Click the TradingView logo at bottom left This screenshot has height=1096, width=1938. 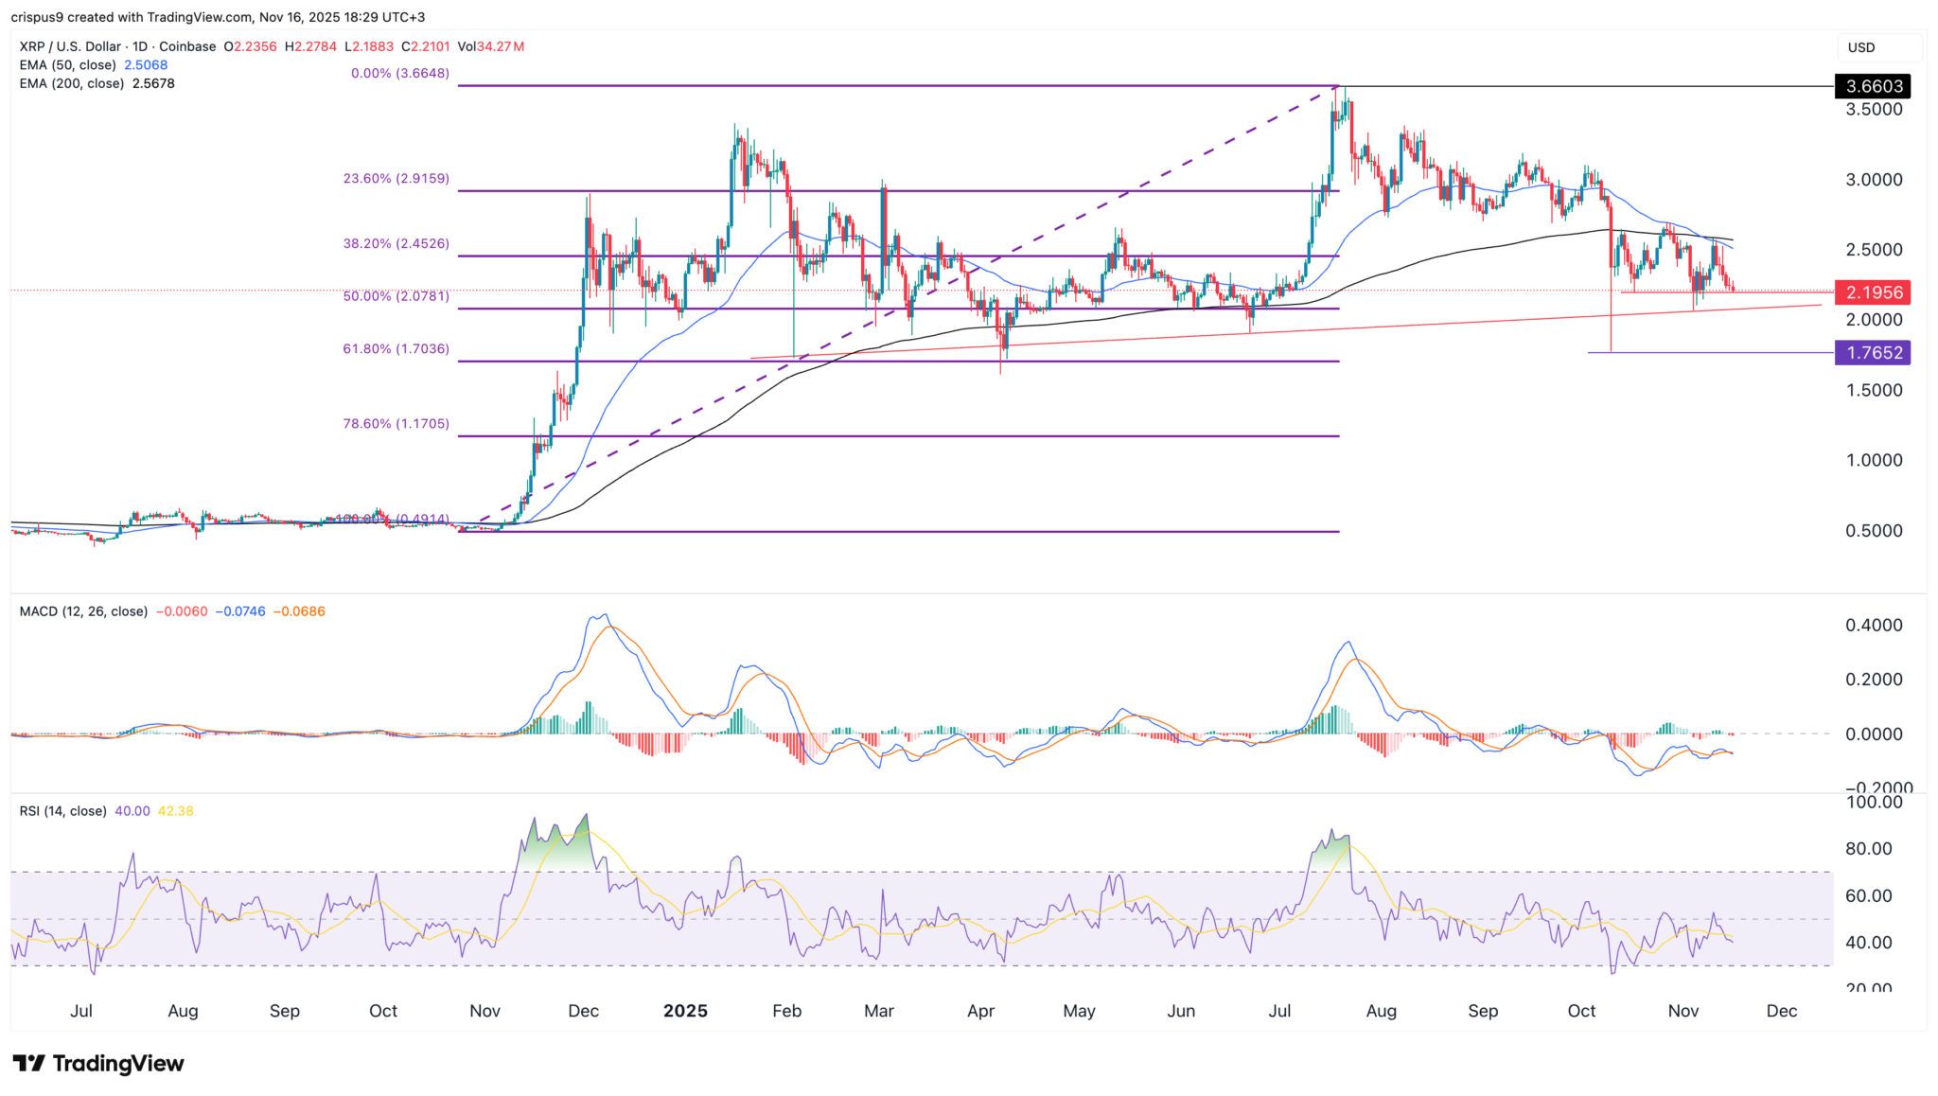(95, 1063)
